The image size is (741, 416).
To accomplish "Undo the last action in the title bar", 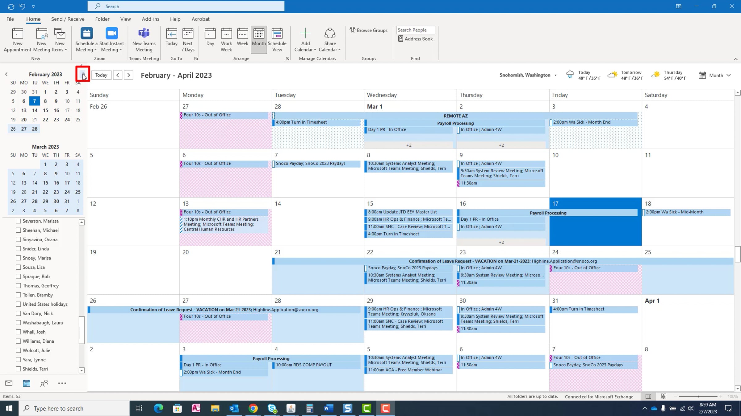I will [x=22, y=6].
